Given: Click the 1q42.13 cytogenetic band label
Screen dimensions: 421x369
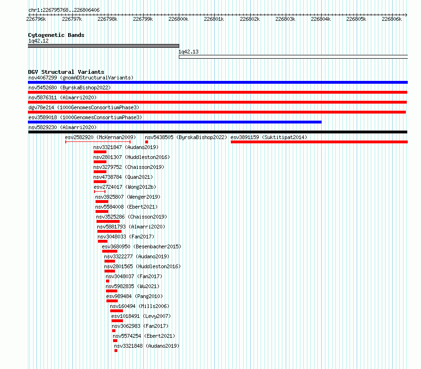Looking at the screenshot, I should [188, 52].
